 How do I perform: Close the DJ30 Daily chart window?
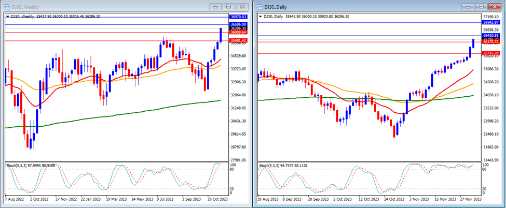tap(495, 6)
